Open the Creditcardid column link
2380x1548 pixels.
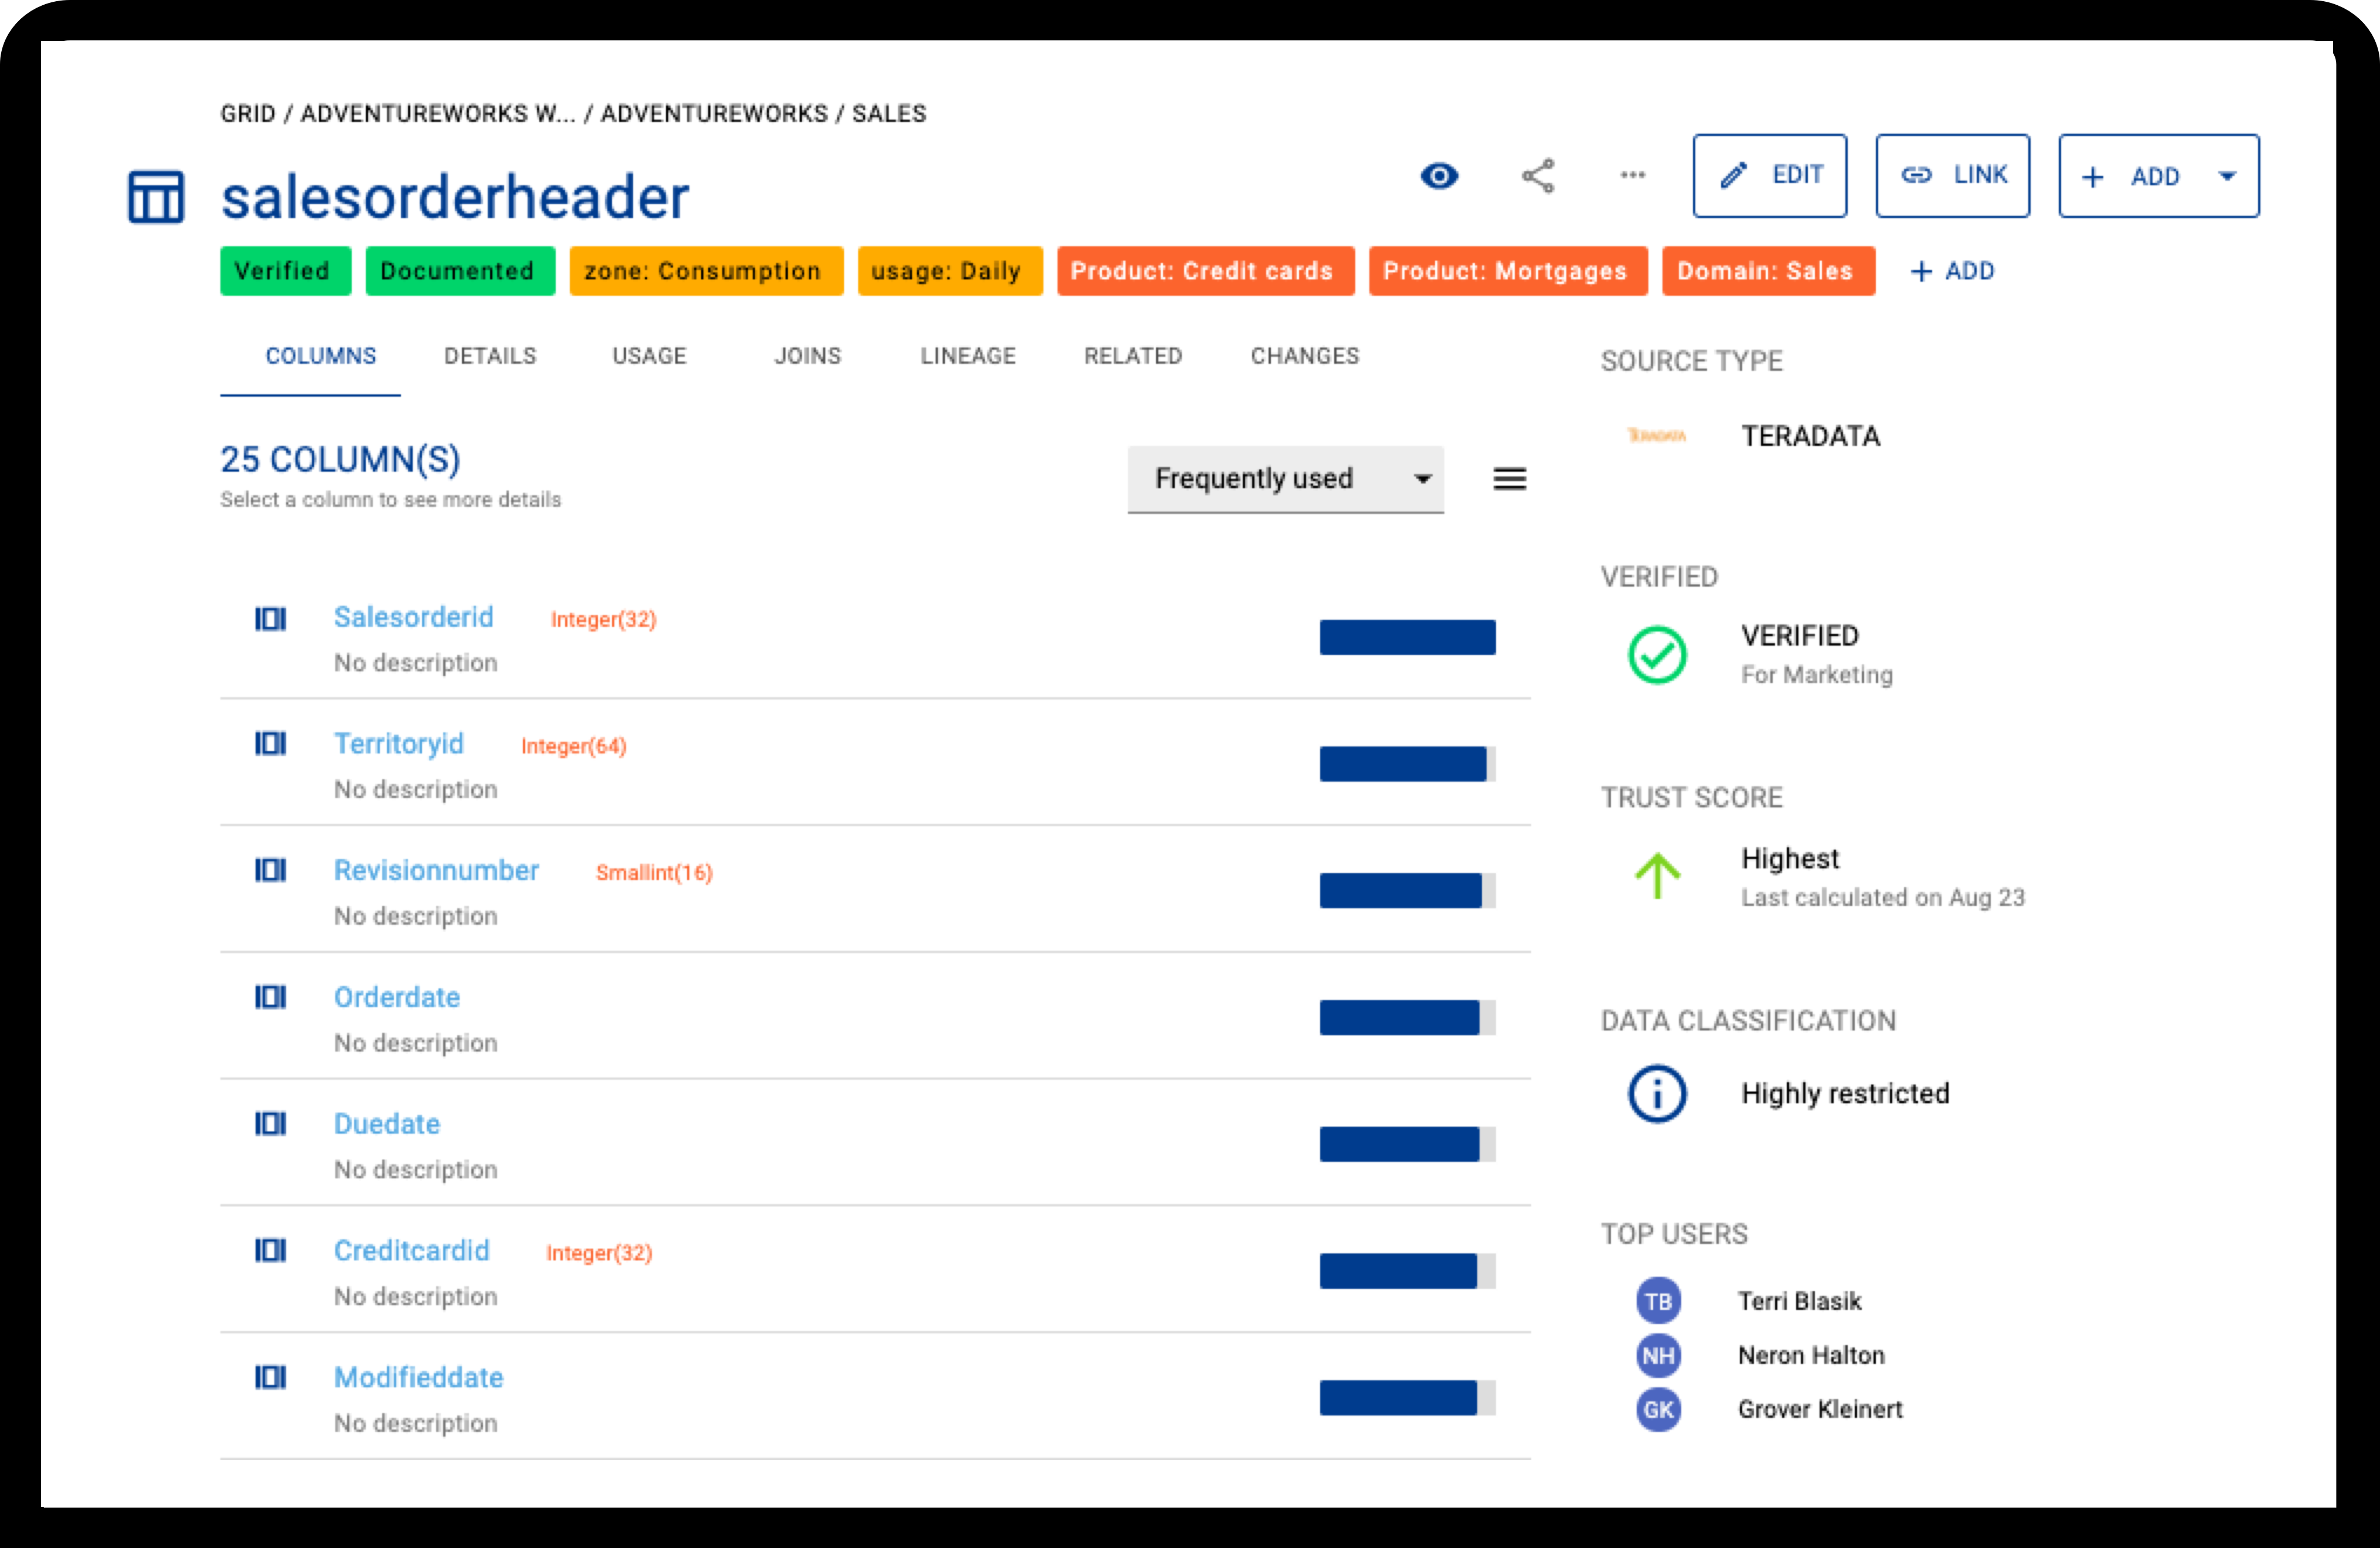pos(411,1250)
